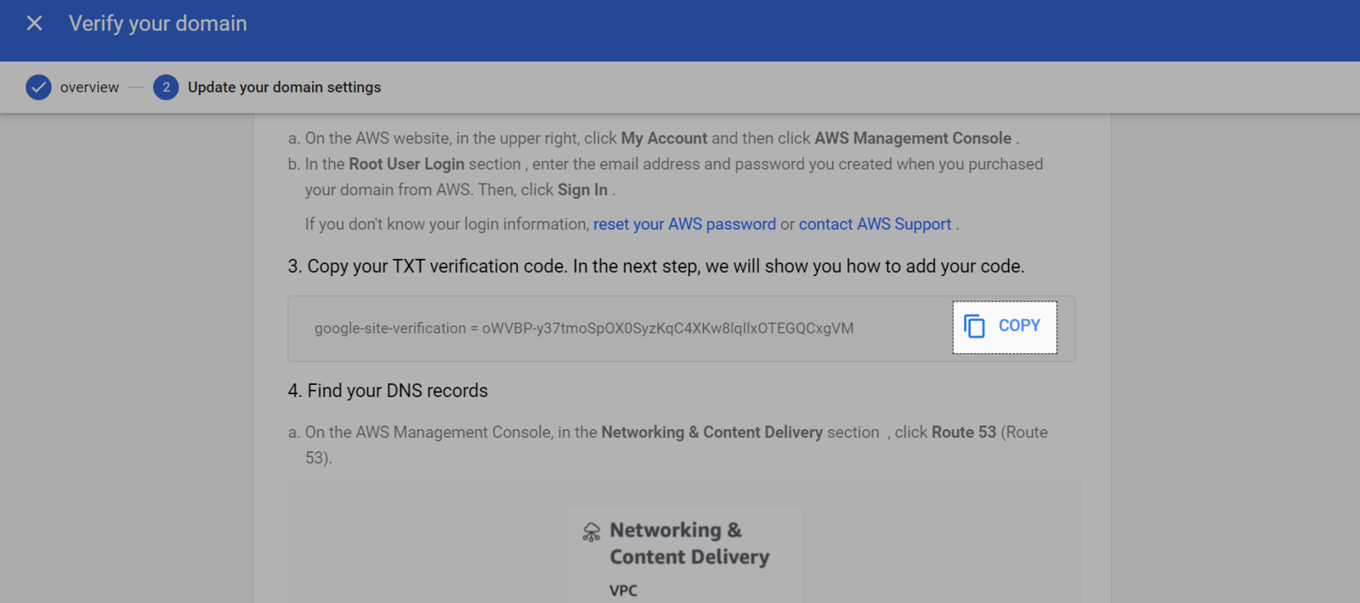Viewport: 1360px width, 603px height.
Task: Click the Copy your TXT verification code instruction
Action: (x=656, y=267)
